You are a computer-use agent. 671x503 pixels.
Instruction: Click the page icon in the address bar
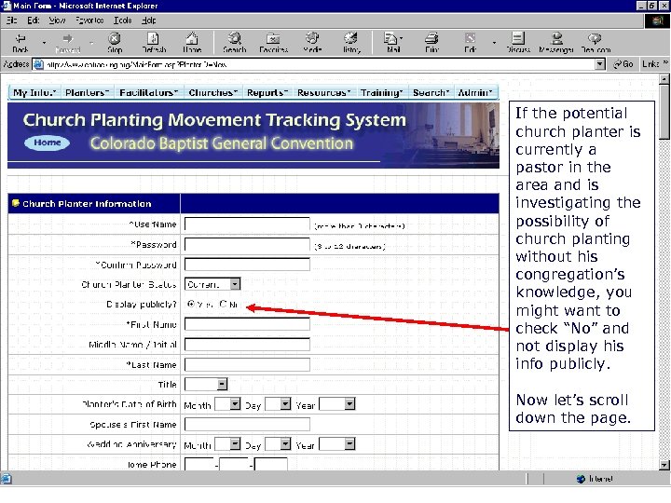tap(38, 64)
